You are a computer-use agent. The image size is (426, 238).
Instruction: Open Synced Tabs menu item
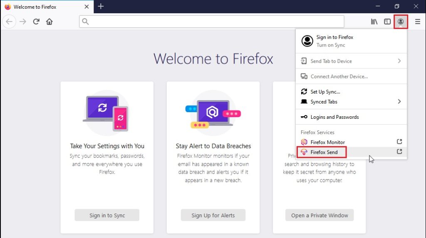351,101
